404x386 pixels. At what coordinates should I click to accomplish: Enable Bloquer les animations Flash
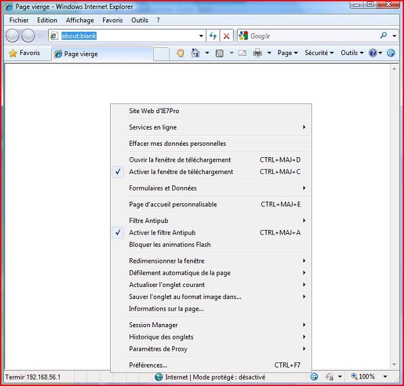(x=211, y=245)
